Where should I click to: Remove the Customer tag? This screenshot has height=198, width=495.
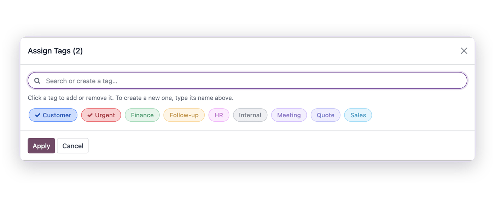(53, 115)
